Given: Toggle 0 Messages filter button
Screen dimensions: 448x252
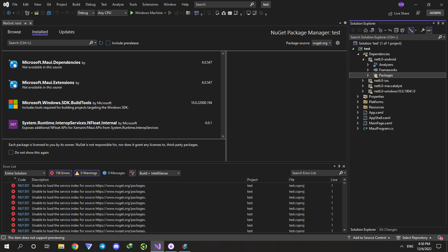Looking at the screenshot, I should click(114, 173).
